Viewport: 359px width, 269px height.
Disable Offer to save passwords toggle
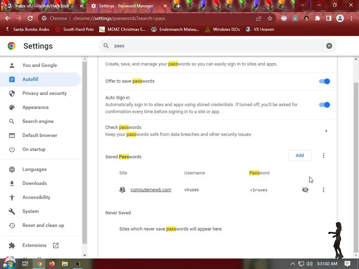(x=324, y=81)
